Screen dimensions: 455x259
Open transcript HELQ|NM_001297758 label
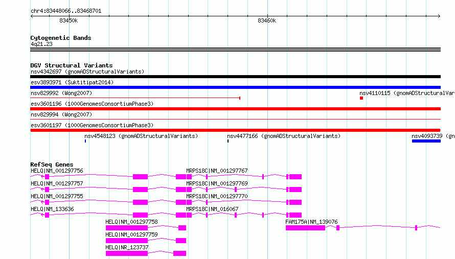point(131,222)
